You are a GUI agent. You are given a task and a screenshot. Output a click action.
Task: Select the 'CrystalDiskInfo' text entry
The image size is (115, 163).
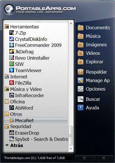pos(31,39)
